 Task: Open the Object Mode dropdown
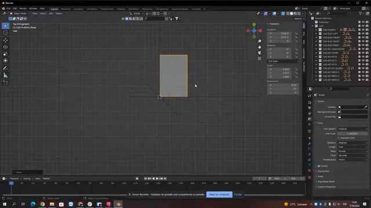coord(20,13)
